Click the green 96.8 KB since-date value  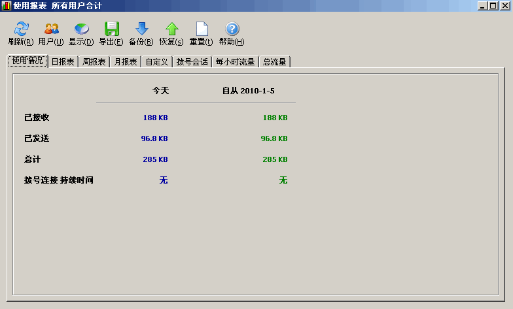(x=274, y=138)
